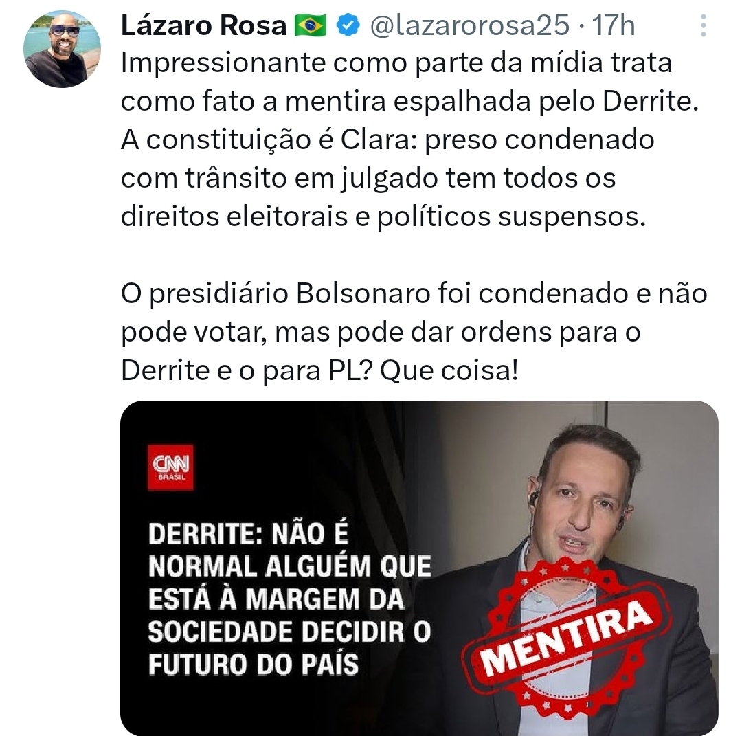Click the phrase "A constituição é Clara"
The height and width of the screenshot is (736, 742).
[x=269, y=140]
